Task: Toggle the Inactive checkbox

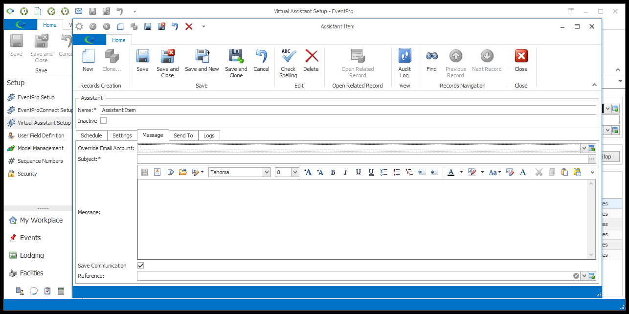Action: pyautogui.click(x=103, y=121)
